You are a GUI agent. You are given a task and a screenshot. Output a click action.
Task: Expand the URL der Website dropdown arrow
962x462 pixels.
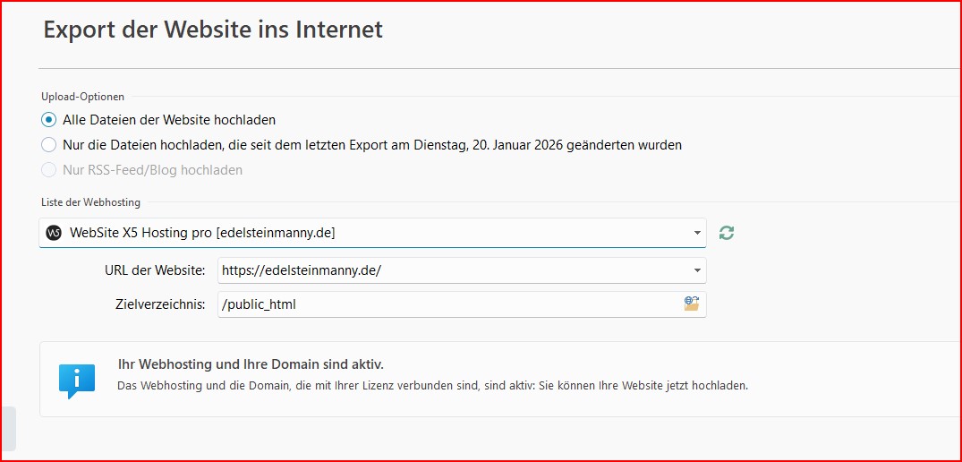(x=697, y=270)
